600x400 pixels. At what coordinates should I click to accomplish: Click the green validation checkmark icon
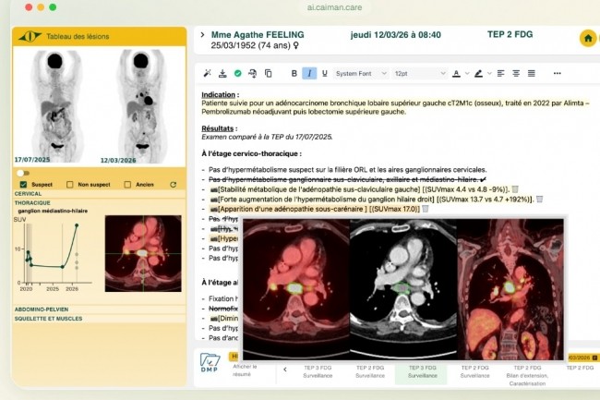coord(237,73)
